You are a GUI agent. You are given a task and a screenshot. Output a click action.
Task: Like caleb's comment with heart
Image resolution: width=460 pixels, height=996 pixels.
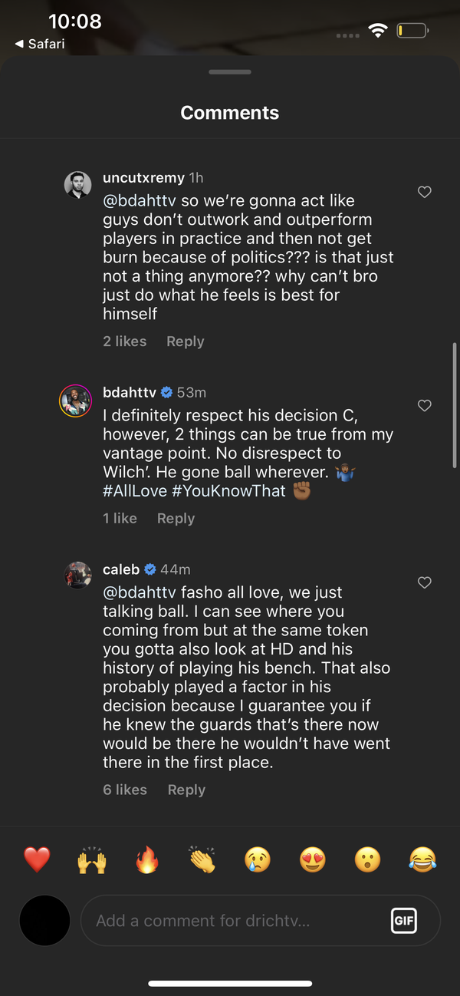click(x=424, y=583)
